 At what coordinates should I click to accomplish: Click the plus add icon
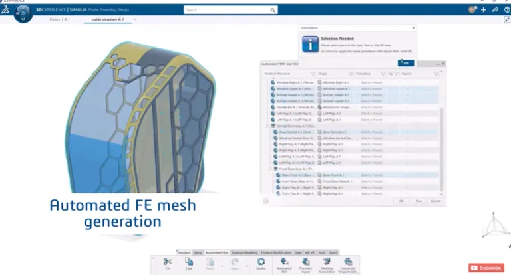(x=484, y=10)
